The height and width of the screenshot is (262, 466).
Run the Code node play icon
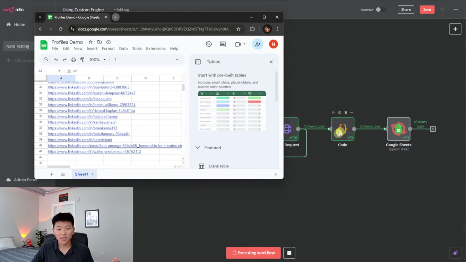click(334, 112)
